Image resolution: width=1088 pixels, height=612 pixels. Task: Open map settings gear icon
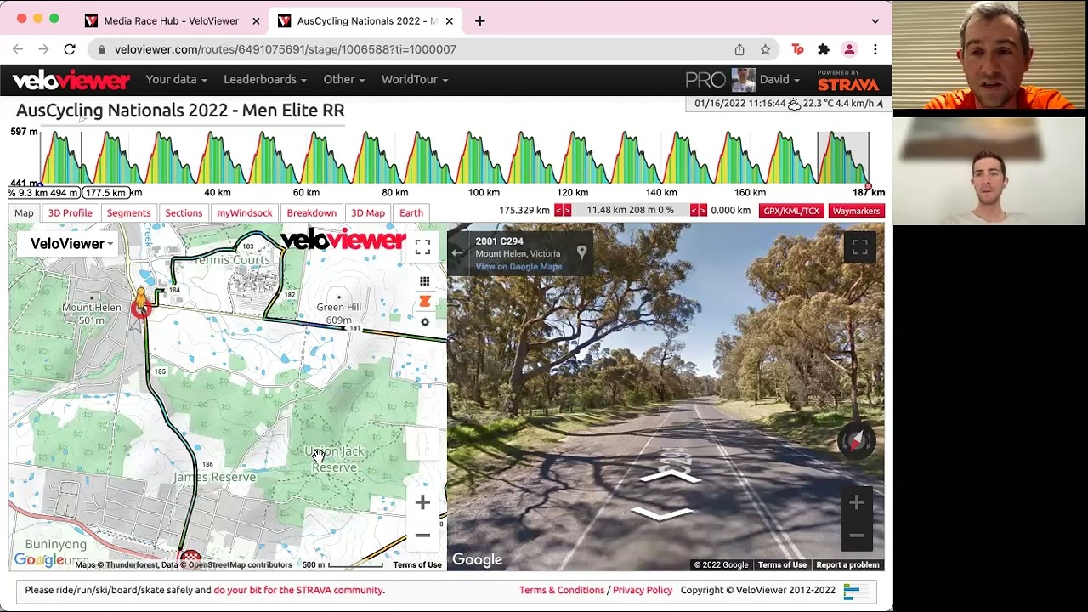425,322
